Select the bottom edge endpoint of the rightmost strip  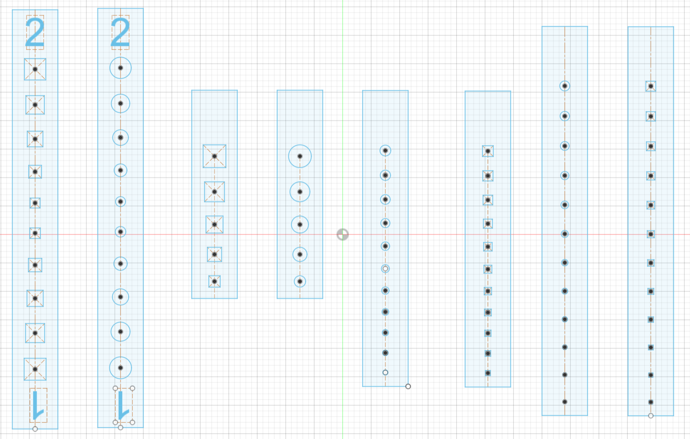[651, 415]
